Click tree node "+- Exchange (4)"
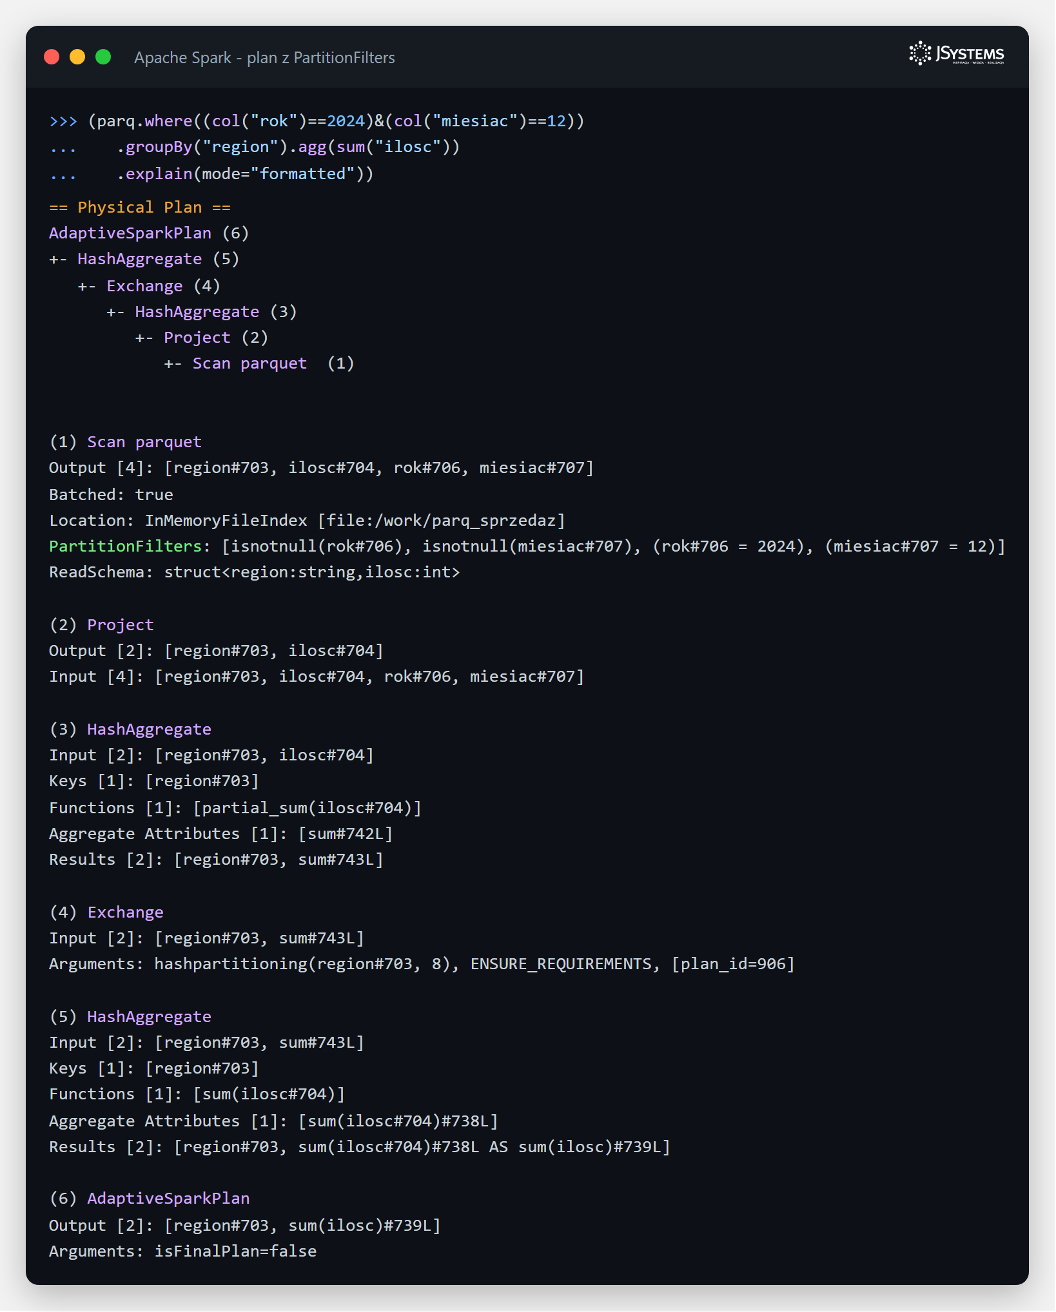 pos(149,286)
